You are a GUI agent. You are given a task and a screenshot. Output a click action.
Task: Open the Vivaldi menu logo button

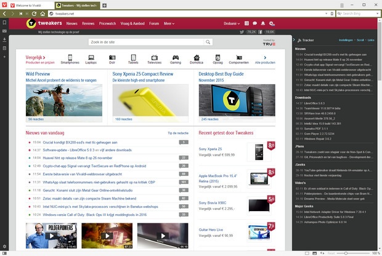tap(4, 4)
